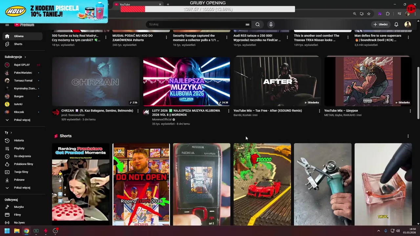
Task: Open Do obejrzenia watch later list
Action: click(x=22, y=156)
